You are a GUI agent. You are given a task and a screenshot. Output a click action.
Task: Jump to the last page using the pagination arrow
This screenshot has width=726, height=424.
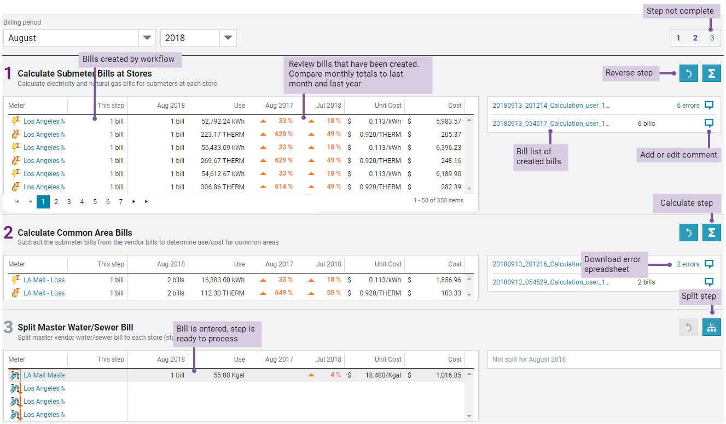pyautogui.click(x=146, y=201)
